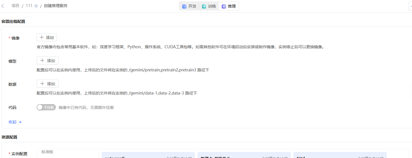Click the 开发 code icon
Viewport: 412px width, 158px height.
pos(184,6)
